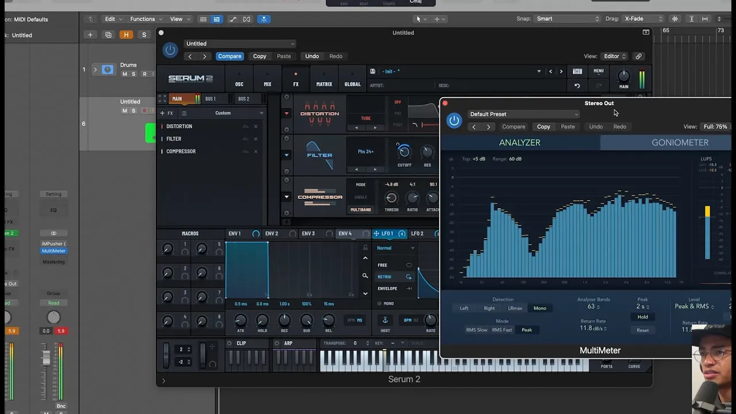Image resolution: width=736 pixels, height=414 pixels.
Task: Open the LFO Normal mode dropdown
Action: 395,248
